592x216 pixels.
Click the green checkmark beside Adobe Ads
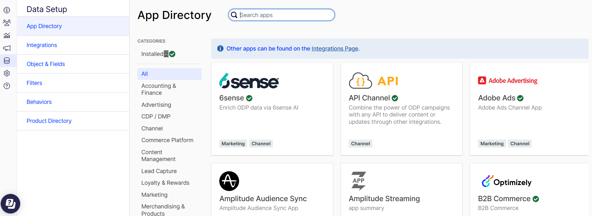pyautogui.click(x=520, y=98)
